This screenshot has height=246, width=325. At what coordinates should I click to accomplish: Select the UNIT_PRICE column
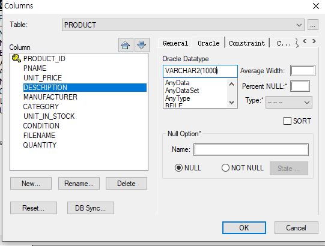pyautogui.click(x=43, y=78)
